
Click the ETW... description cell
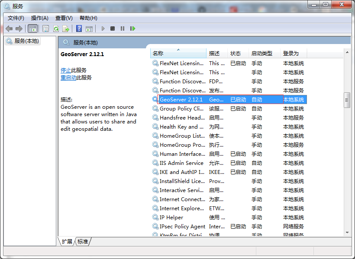[x=216, y=208]
